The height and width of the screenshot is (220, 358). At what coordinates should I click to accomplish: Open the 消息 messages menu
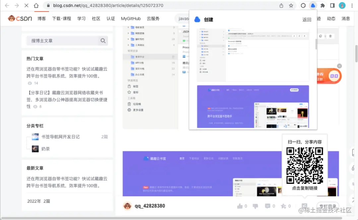click(346, 19)
